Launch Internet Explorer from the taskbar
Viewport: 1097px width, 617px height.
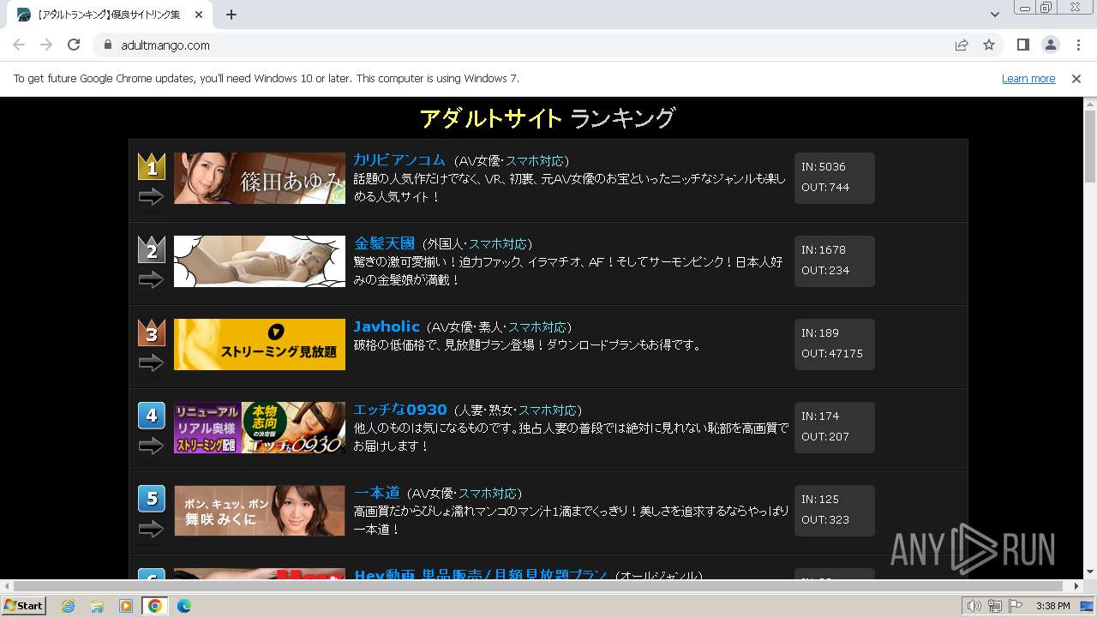coord(68,606)
